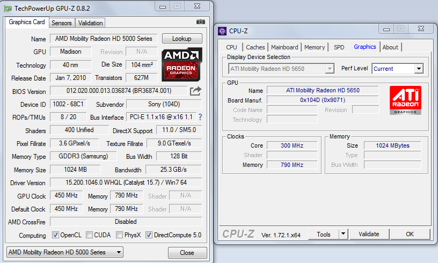Switch to the Validation tab
Image resolution: width=438 pixels, height=263 pixels.
tap(90, 23)
